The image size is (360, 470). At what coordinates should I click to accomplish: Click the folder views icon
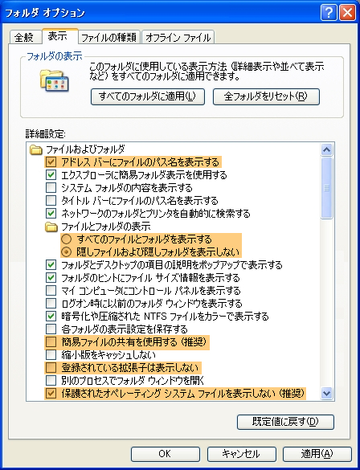[55, 80]
